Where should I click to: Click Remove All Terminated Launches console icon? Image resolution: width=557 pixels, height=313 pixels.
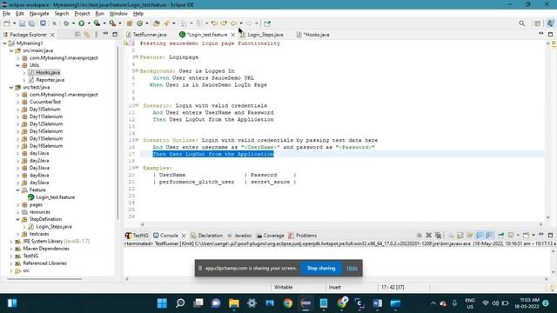439,236
